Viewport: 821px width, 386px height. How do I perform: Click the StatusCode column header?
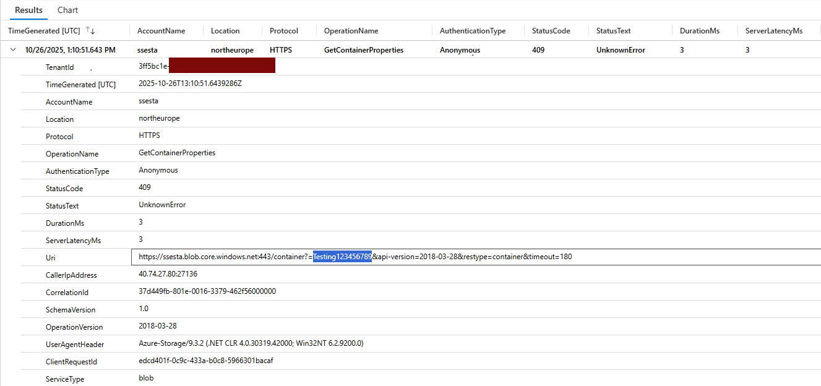pos(551,31)
